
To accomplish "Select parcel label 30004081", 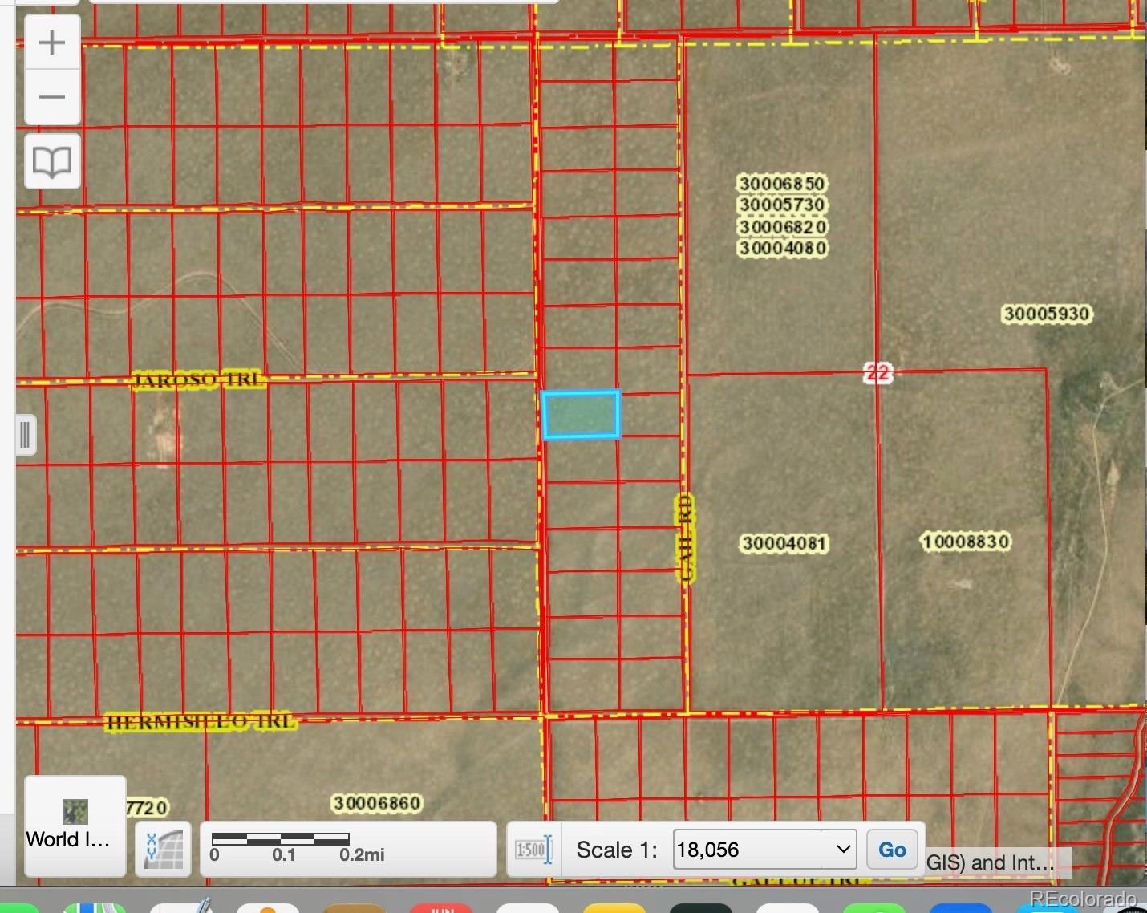I will point(783,543).
